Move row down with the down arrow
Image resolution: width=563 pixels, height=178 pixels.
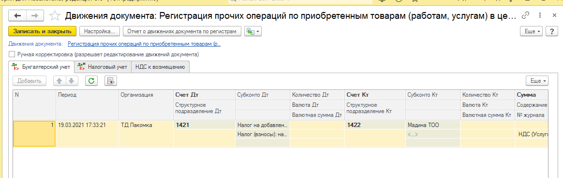point(72,81)
